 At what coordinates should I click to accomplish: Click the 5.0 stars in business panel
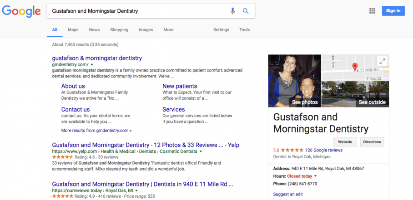point(292,150)
